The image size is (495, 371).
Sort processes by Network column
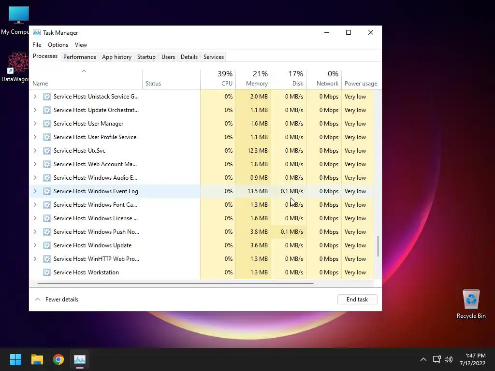tap(324, 79)
